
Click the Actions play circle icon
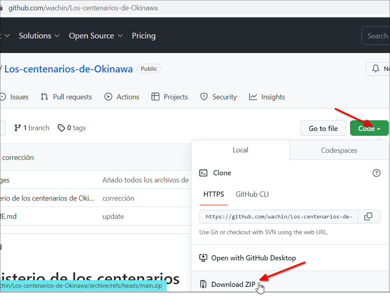click(x=108, y=97)
